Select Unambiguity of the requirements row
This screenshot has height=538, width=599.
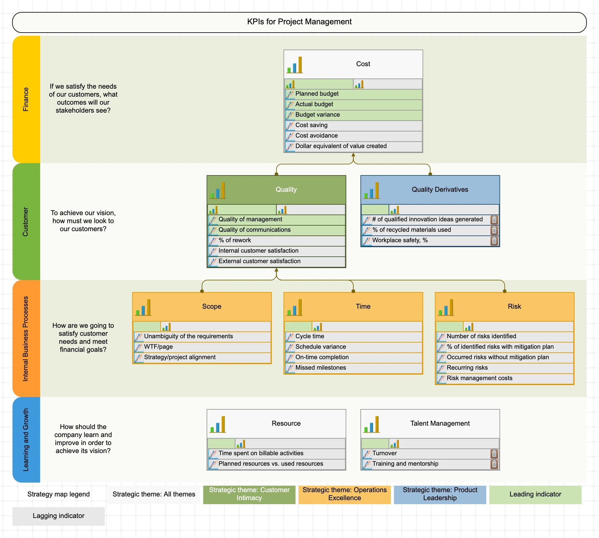(202, 337)
